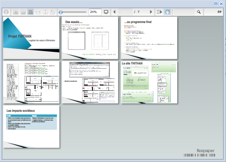Open the 'Schéma fonctionnel' slide thumbnail

click(x=90, y=82)
